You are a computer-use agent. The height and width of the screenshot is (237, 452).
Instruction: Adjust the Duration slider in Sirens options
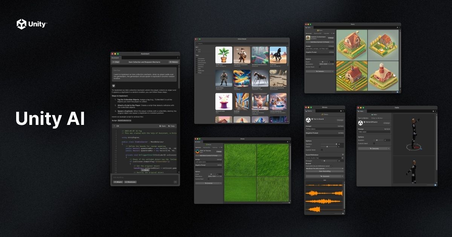pos(332,144)
